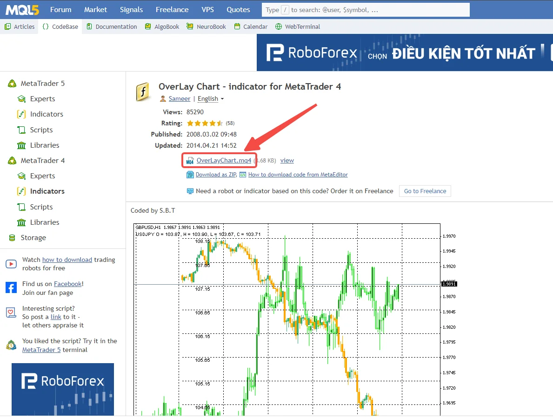Click the MetaTrader 4 Experts icon
The image size is (553, 417).
pos(21,176)
